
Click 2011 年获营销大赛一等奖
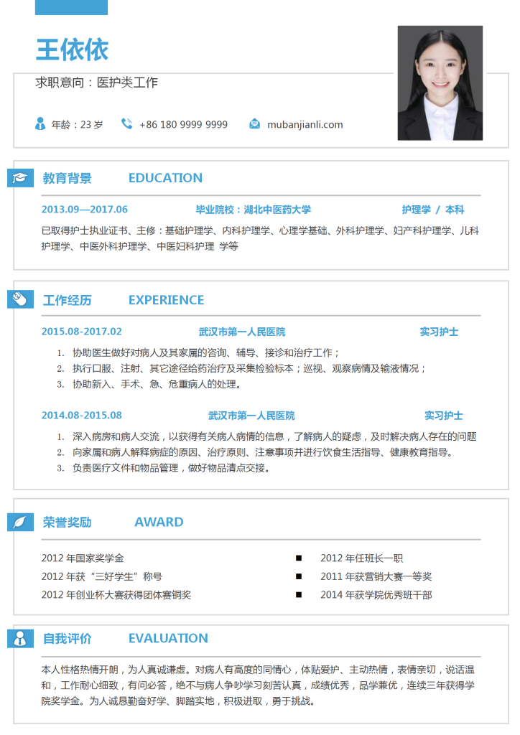pos(376,576)
